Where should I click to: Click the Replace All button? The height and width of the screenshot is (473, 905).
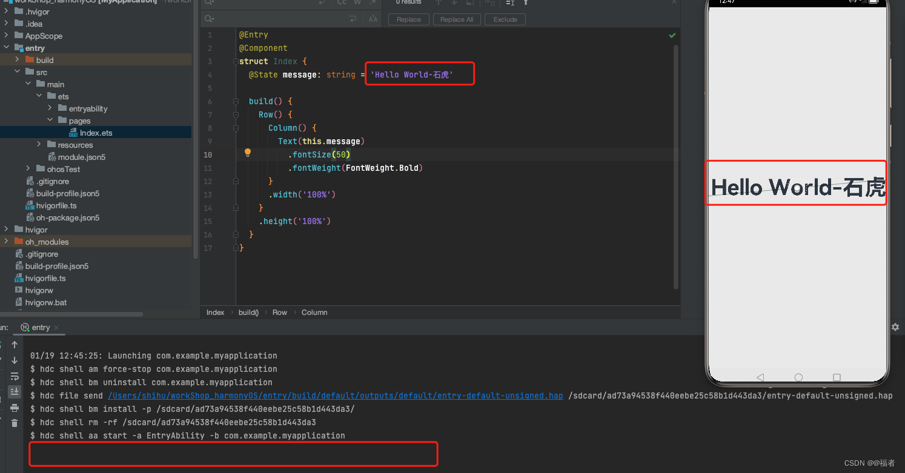click(457, 19)
